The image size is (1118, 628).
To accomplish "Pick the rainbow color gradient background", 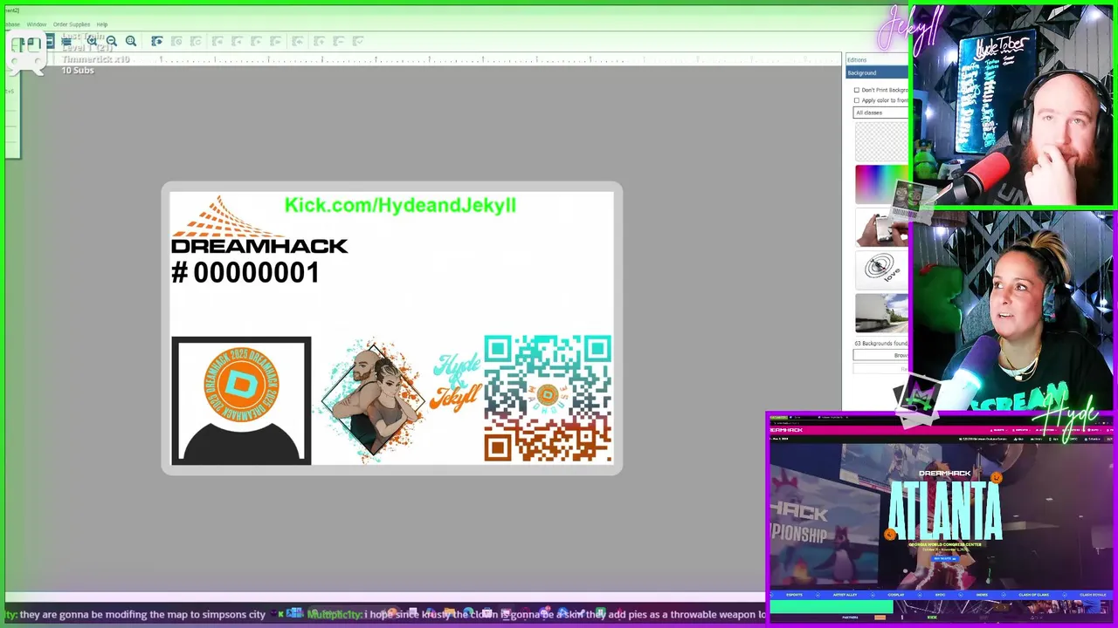I will [x=881, y=183].
